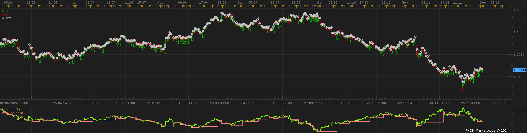Click the 18.07 14:00 time label

[x=126, y=103]
